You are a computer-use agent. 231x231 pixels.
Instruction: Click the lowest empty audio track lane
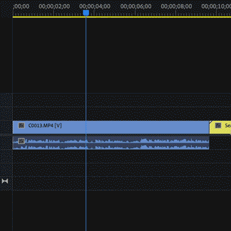coord(122,184)
